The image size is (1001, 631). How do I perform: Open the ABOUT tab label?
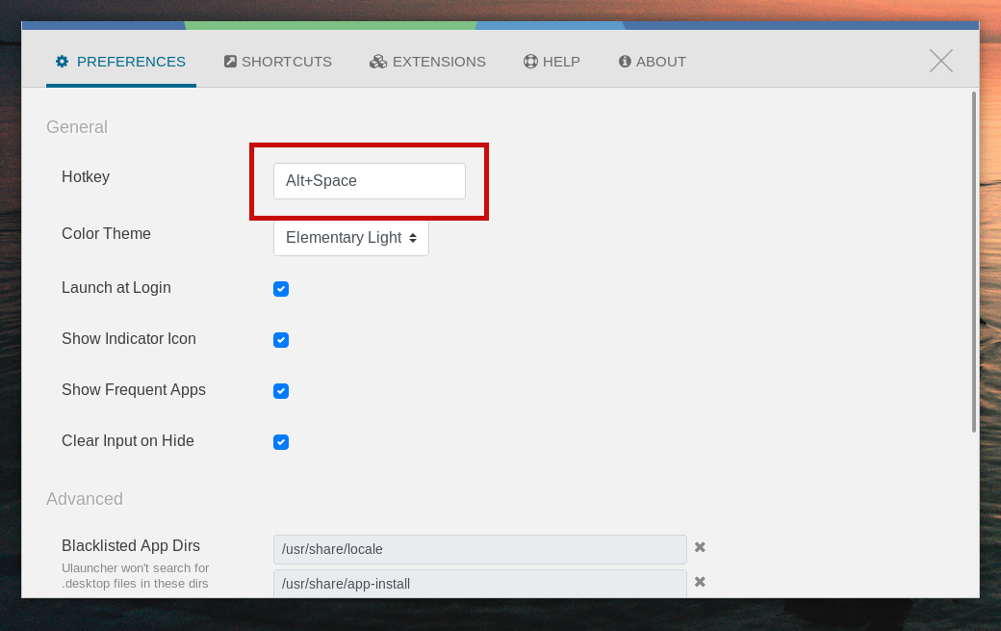click(661, 62)
